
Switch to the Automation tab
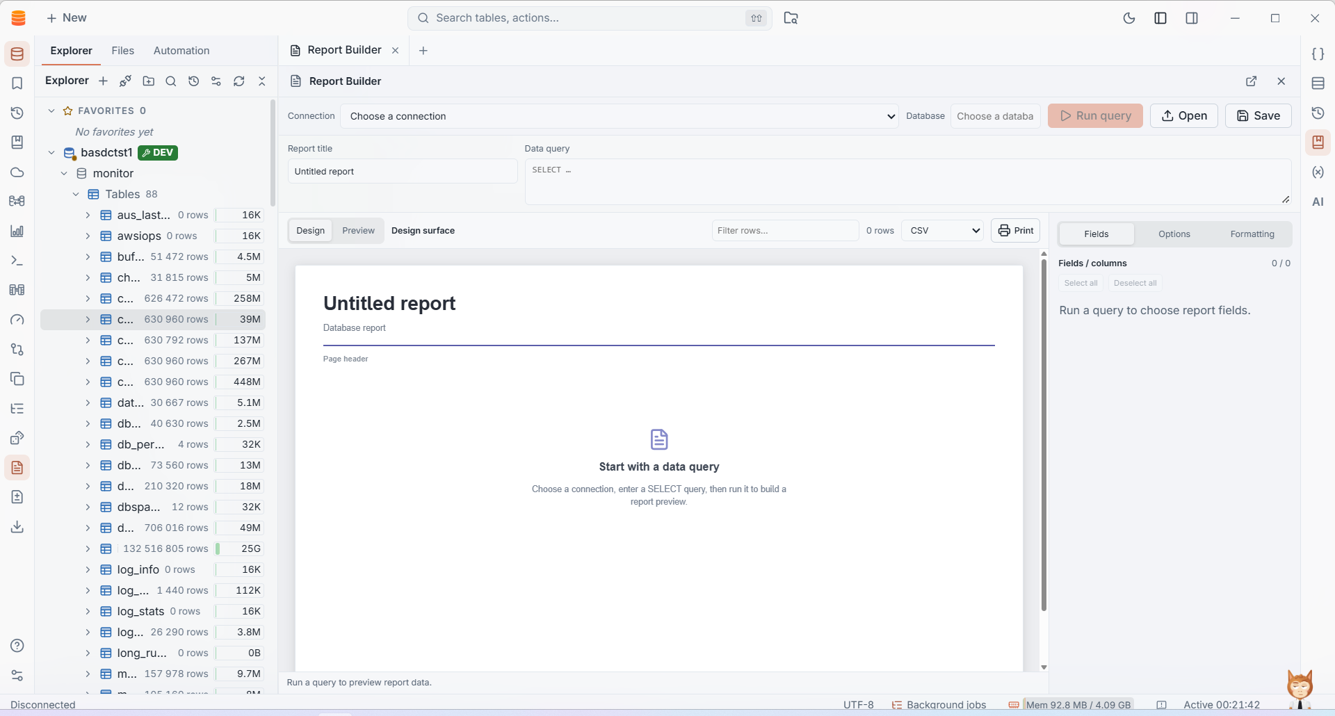pos(181,51)
